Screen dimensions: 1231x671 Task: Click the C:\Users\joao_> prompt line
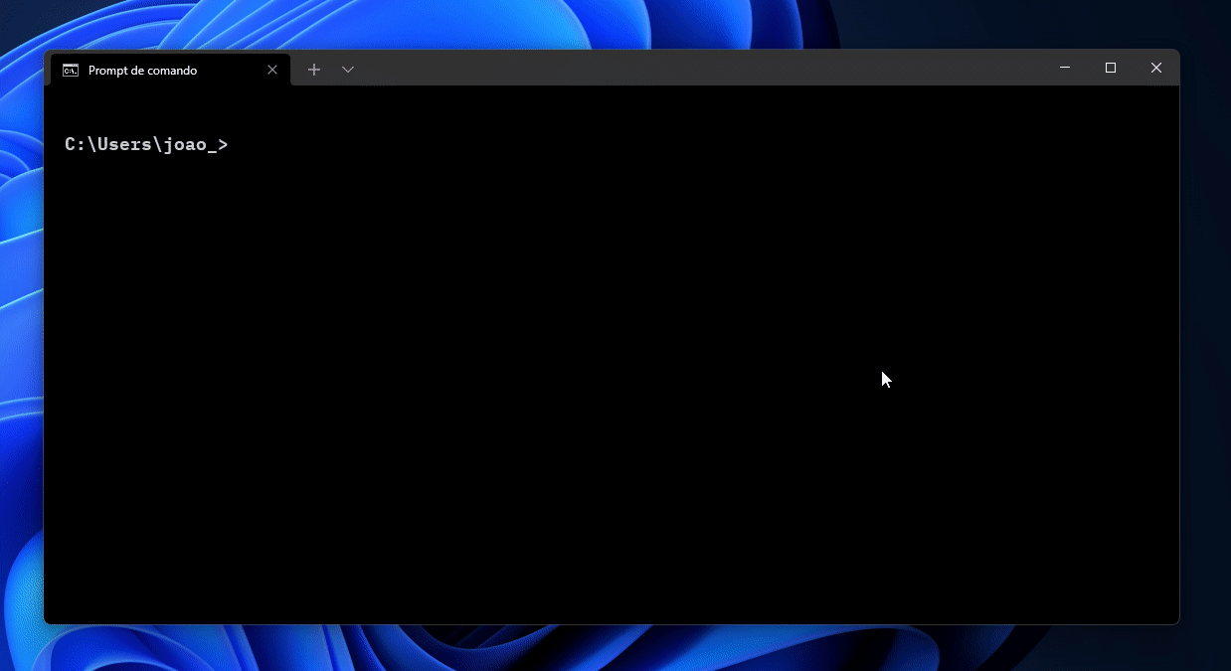coord(146,144)
